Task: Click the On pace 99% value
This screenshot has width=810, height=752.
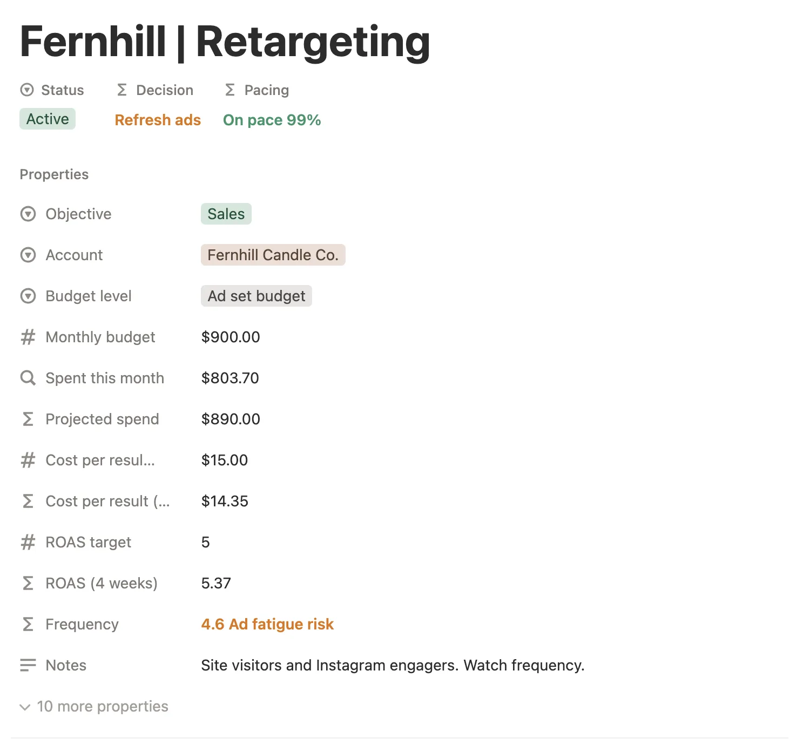Action: [x=272, y=120]
